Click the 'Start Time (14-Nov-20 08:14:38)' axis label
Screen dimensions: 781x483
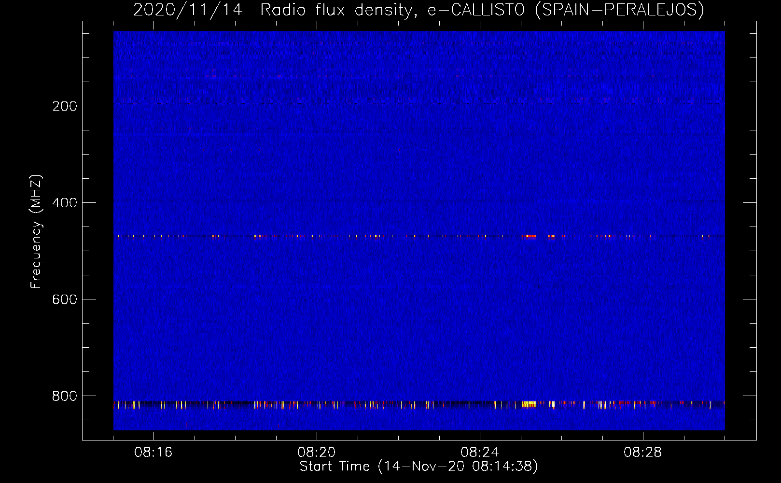click(418, 467)
